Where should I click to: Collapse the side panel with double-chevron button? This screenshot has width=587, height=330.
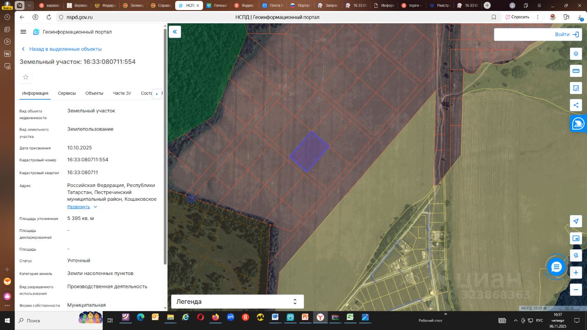click(x=175, y=32)
